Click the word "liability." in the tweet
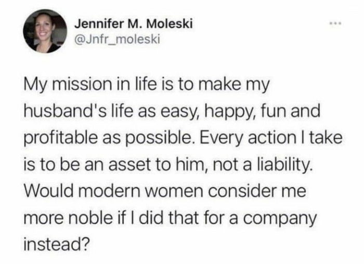The width and height of the screenshot is (364, 264). click(284, 166)
